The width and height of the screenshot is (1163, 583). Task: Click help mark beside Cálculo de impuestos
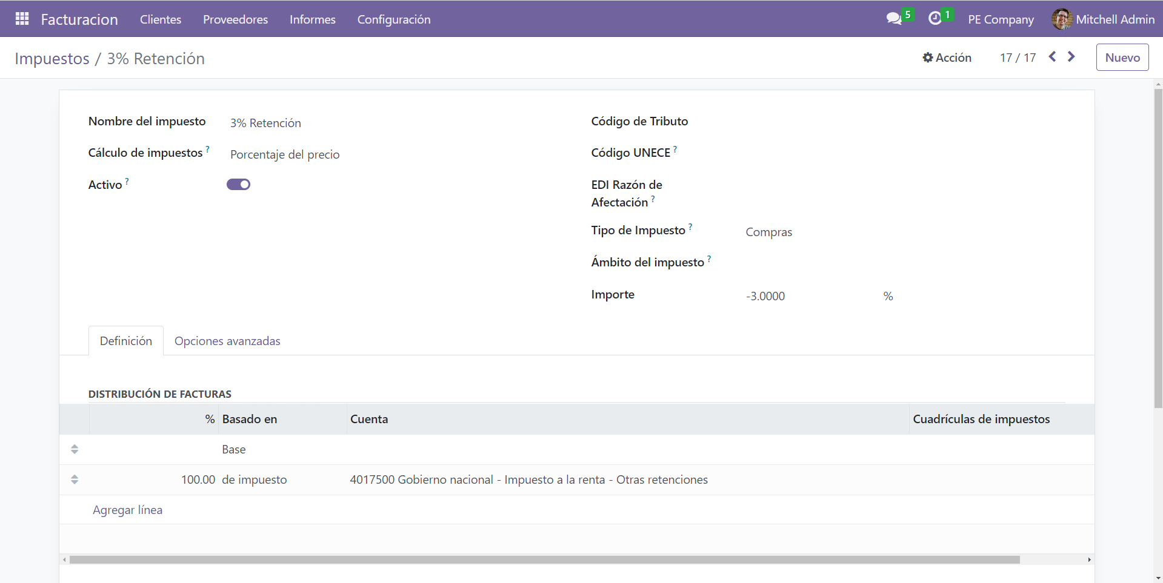pyautogui.click(x=207, y=149)
